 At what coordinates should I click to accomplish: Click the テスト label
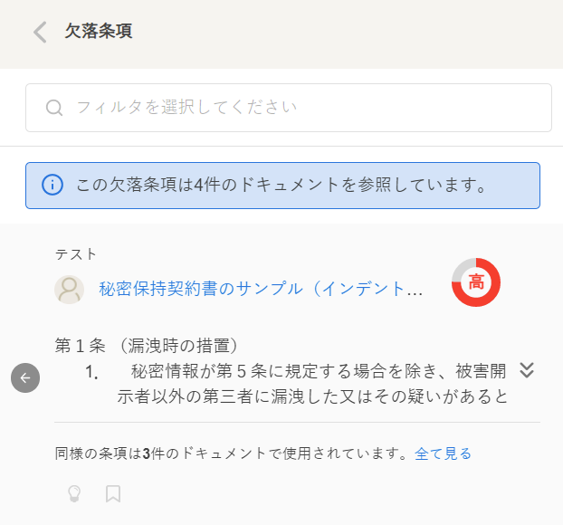click(76, 254)
